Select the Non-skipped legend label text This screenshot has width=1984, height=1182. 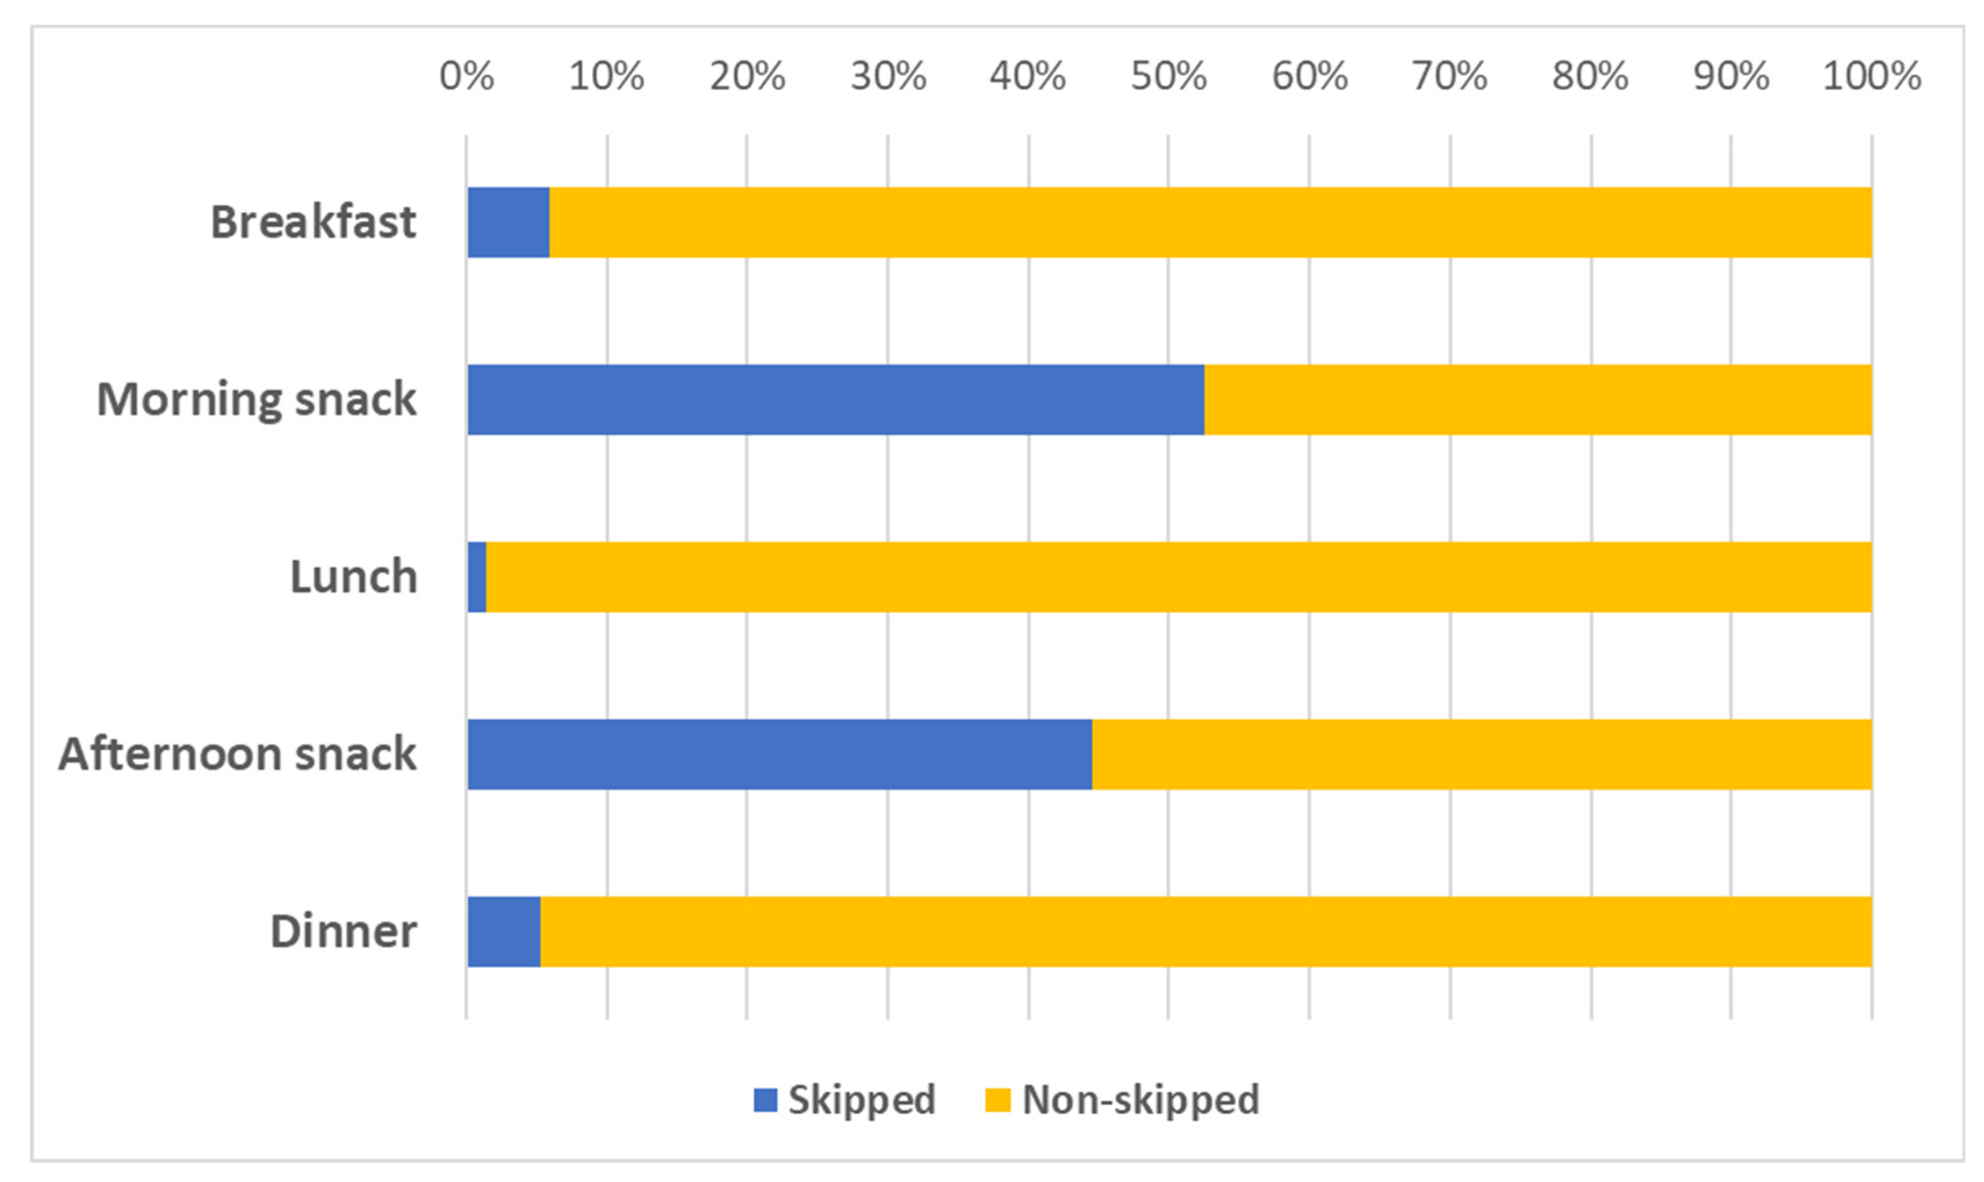click(1140, 1100)
